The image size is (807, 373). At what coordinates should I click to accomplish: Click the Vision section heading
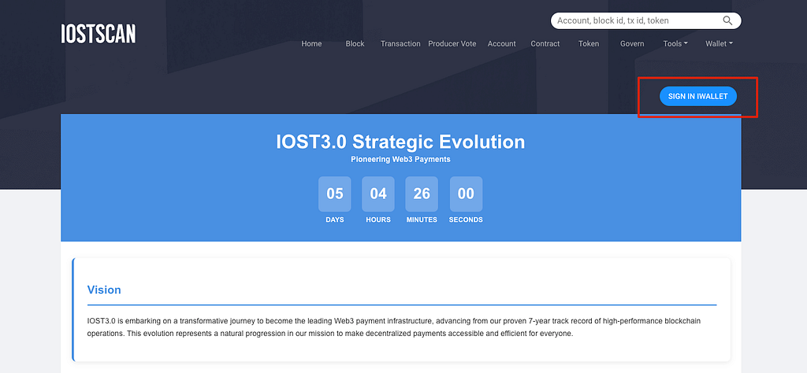point(104,290)
